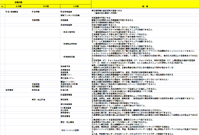199x135 pixels.
Task: Select the 小分類 column header cell
Action: pos(76,6)
